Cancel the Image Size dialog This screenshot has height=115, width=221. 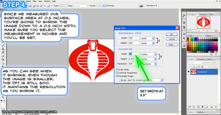tap(172, 39)
